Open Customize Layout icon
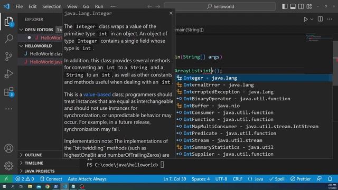 (x=309, y=6)
